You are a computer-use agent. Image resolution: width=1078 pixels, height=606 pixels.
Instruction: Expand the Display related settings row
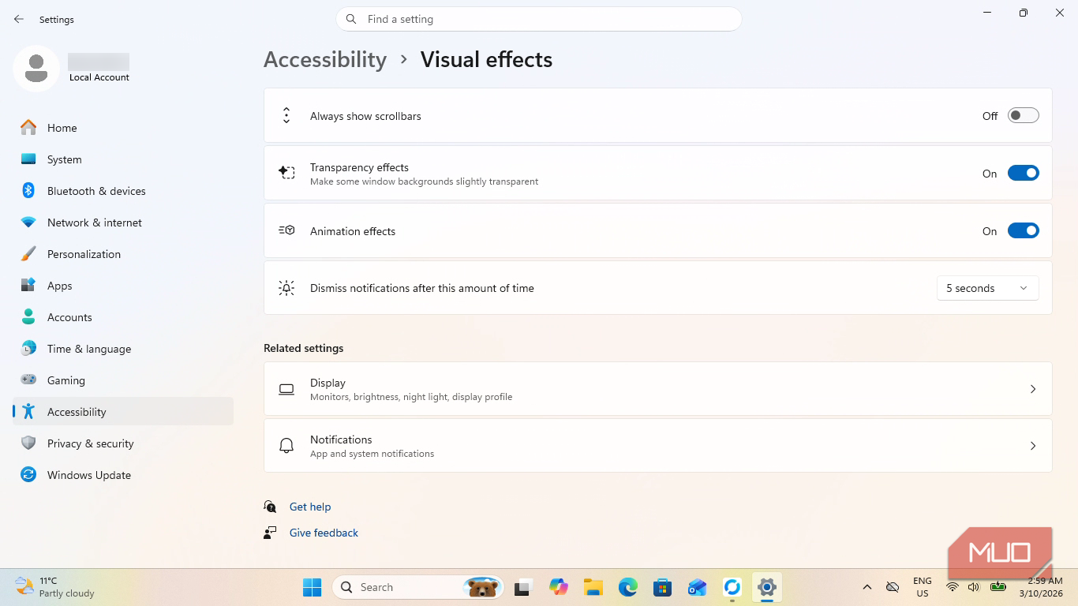pyautogui.click(x=657, y=389)
